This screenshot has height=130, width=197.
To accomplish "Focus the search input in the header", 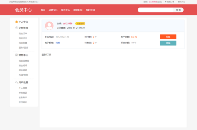I will click(155, 10).
